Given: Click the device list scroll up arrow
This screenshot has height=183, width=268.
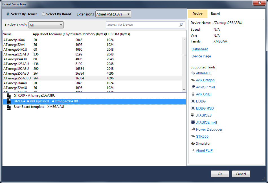Looking at the screenshot, I should coord(184,40).
